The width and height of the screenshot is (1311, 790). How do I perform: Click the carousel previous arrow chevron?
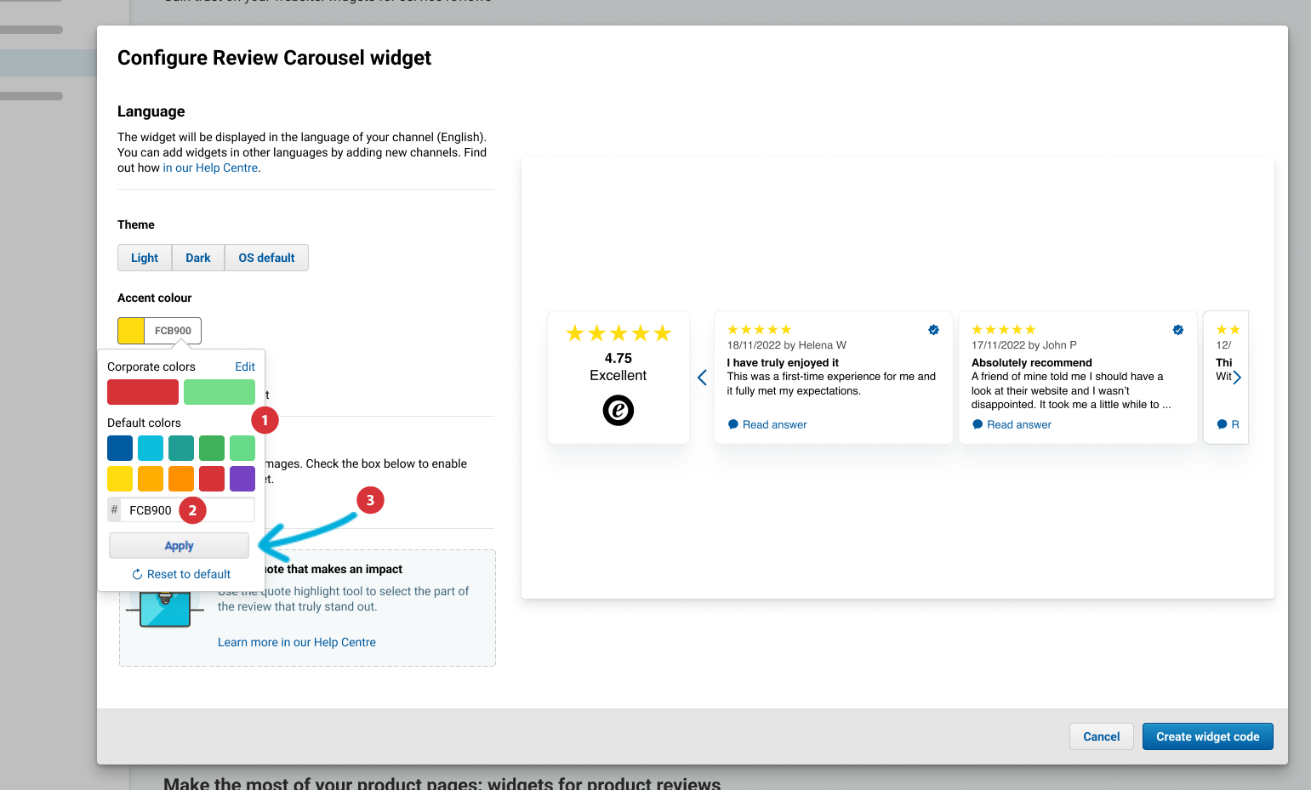tap(702, 378)
